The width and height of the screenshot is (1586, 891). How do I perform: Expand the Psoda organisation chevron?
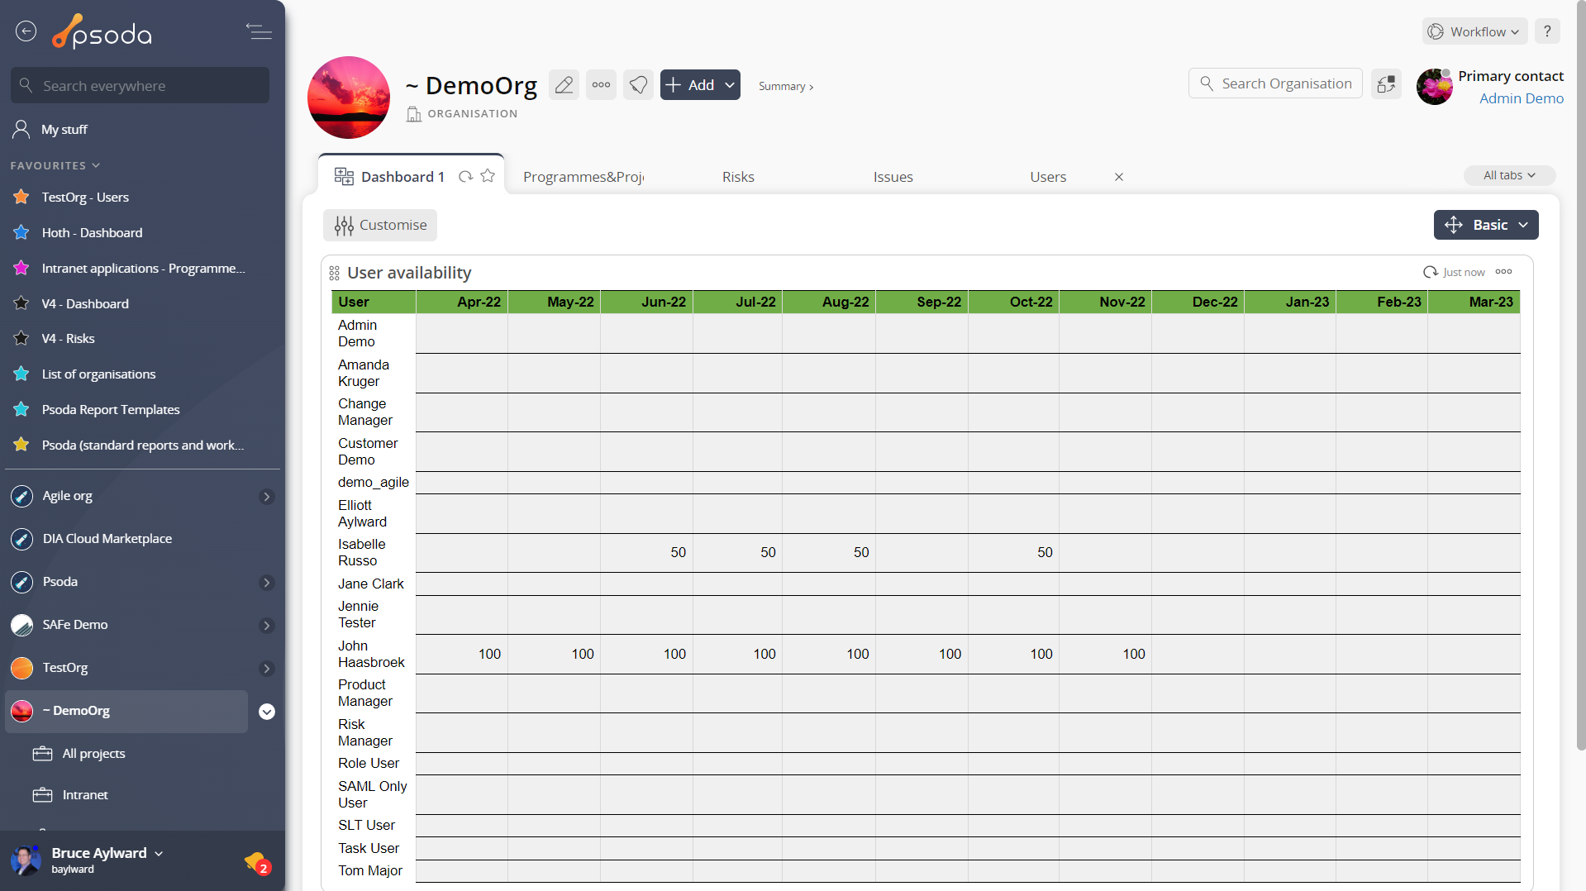266,583
